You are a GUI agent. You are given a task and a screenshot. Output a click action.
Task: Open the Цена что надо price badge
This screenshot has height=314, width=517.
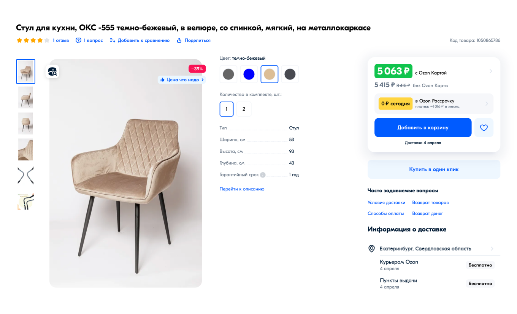pyautogui.click(x=181, y=79)
